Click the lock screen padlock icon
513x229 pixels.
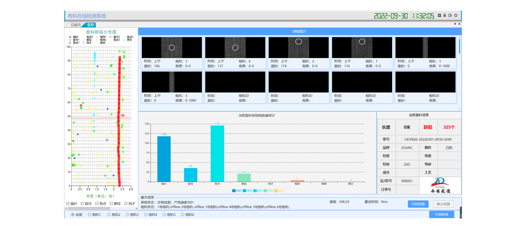[445, 15]
